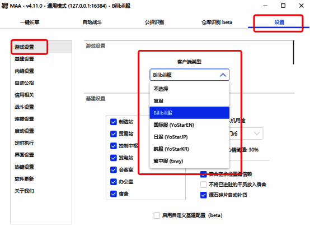The width and height of the screenshot is (310, 235).
Task: Open the 一键长草 tab
Action: pyautogui.click(x=30, y=22)
